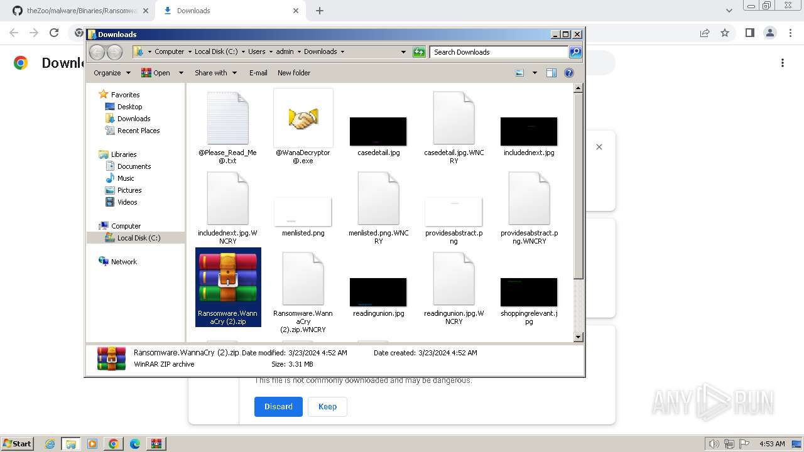804x452 pixels.
Task: Select Network in navigation pane
Action: tap(124, 262)
